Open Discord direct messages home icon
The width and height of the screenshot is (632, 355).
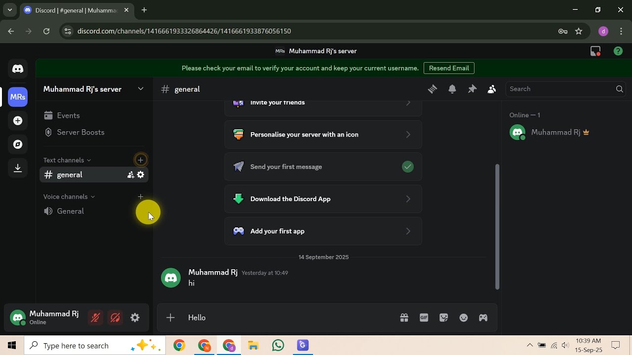[x=18, y=69]
